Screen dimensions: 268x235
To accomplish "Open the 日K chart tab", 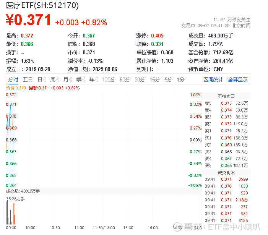I will (42, 79).
